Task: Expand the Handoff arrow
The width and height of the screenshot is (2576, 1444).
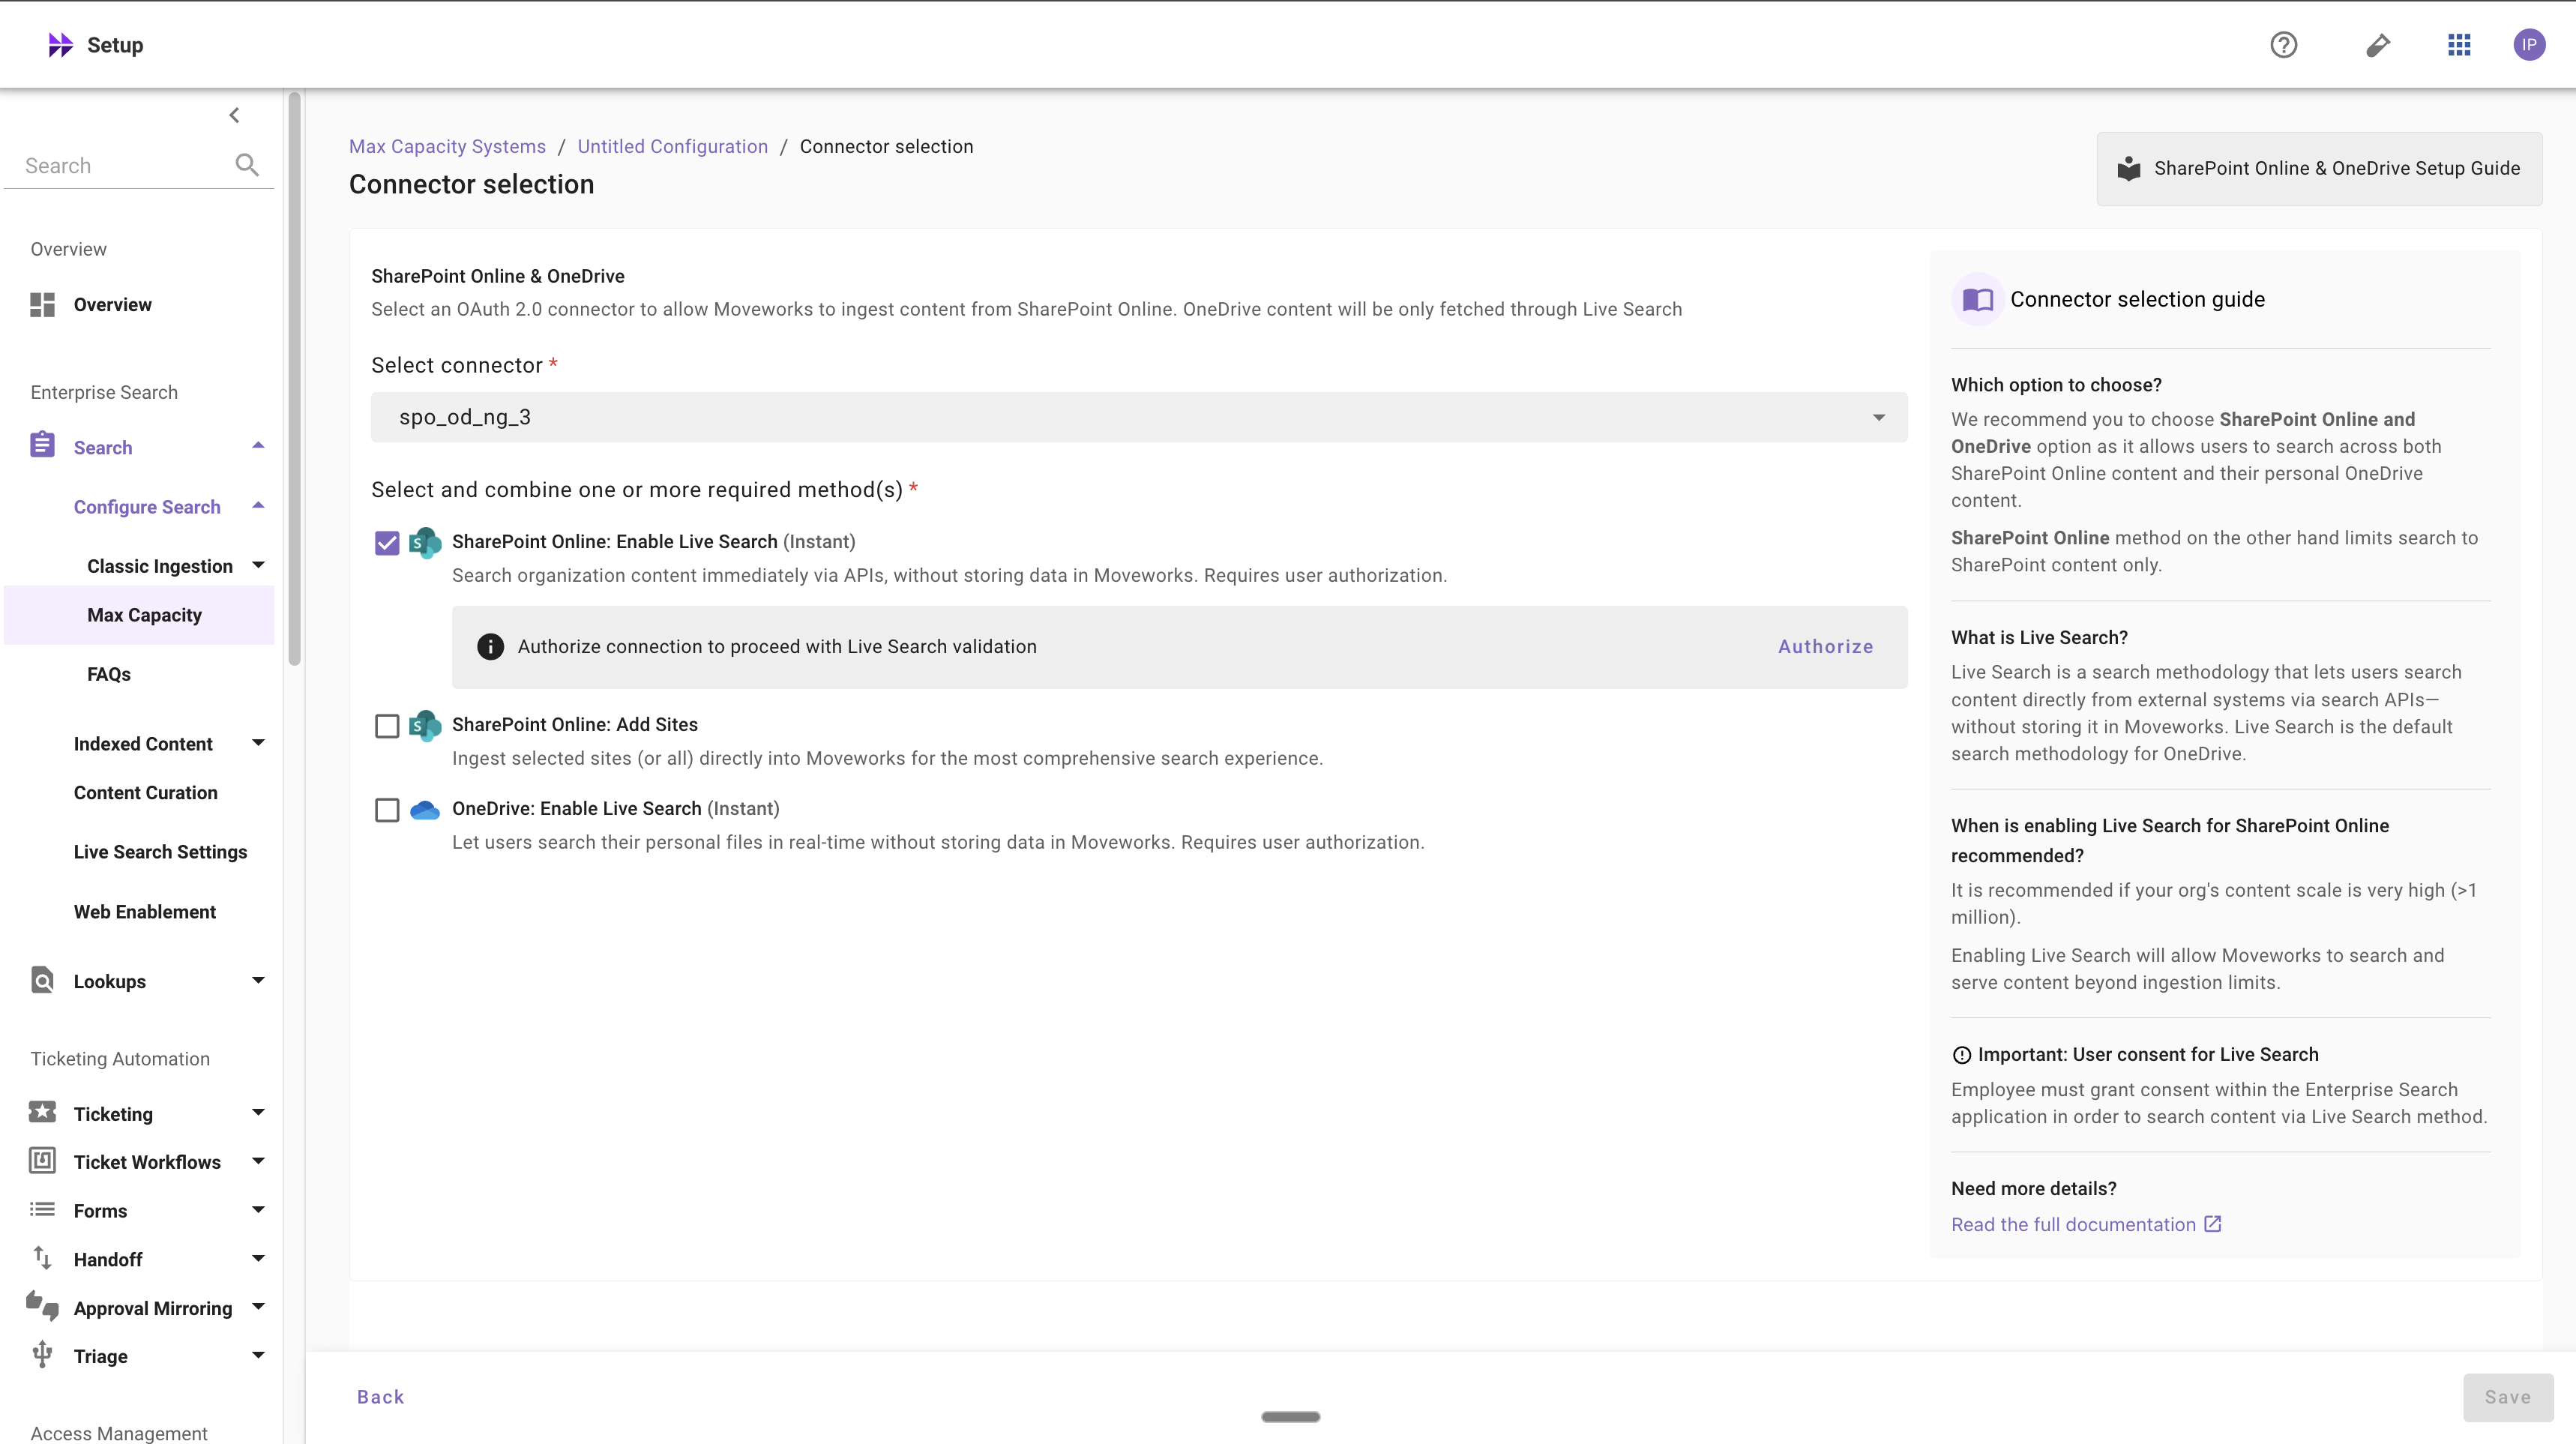Action: tap(258, 1259)
